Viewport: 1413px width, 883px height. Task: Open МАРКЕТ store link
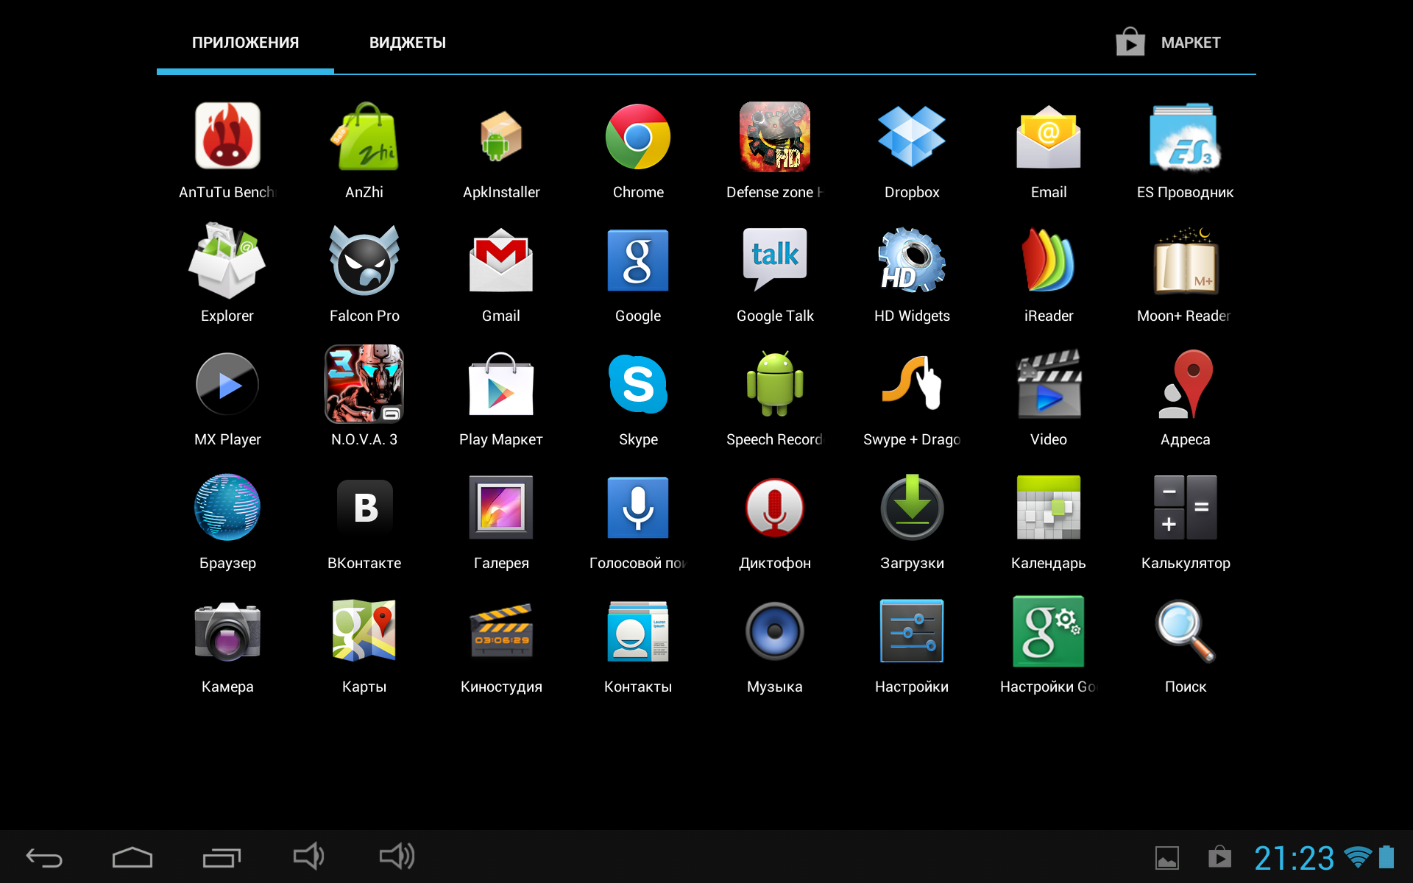tap(1169, 43)
